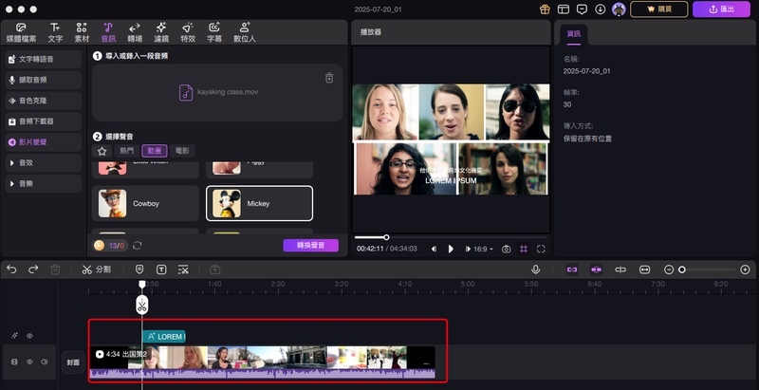
Task: Select the 資訊 info tab
Action: coord(574,34)
